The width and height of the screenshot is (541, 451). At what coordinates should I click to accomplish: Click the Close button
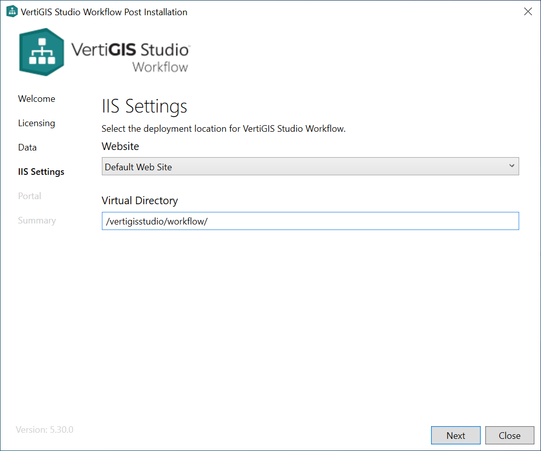[x=510, y=435]
